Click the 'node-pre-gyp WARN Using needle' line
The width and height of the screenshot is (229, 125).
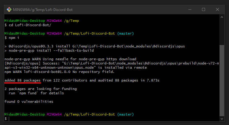(70, 59)
